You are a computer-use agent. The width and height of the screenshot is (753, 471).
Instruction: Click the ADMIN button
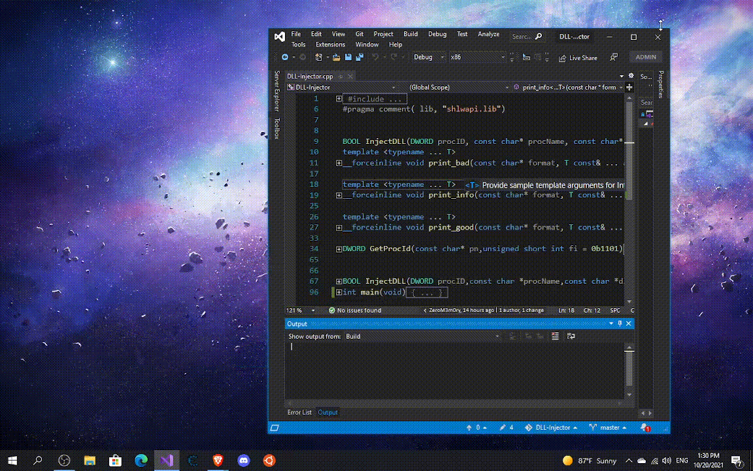(x=645, y=57)
